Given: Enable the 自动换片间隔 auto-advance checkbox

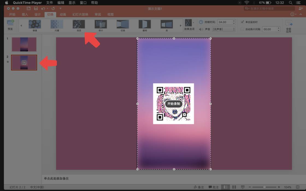Looking at the screenshot, I should coord(242,29).
